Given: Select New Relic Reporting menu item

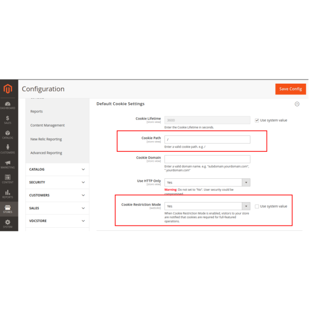Looking at the screenshot, I should pos(46,139).
